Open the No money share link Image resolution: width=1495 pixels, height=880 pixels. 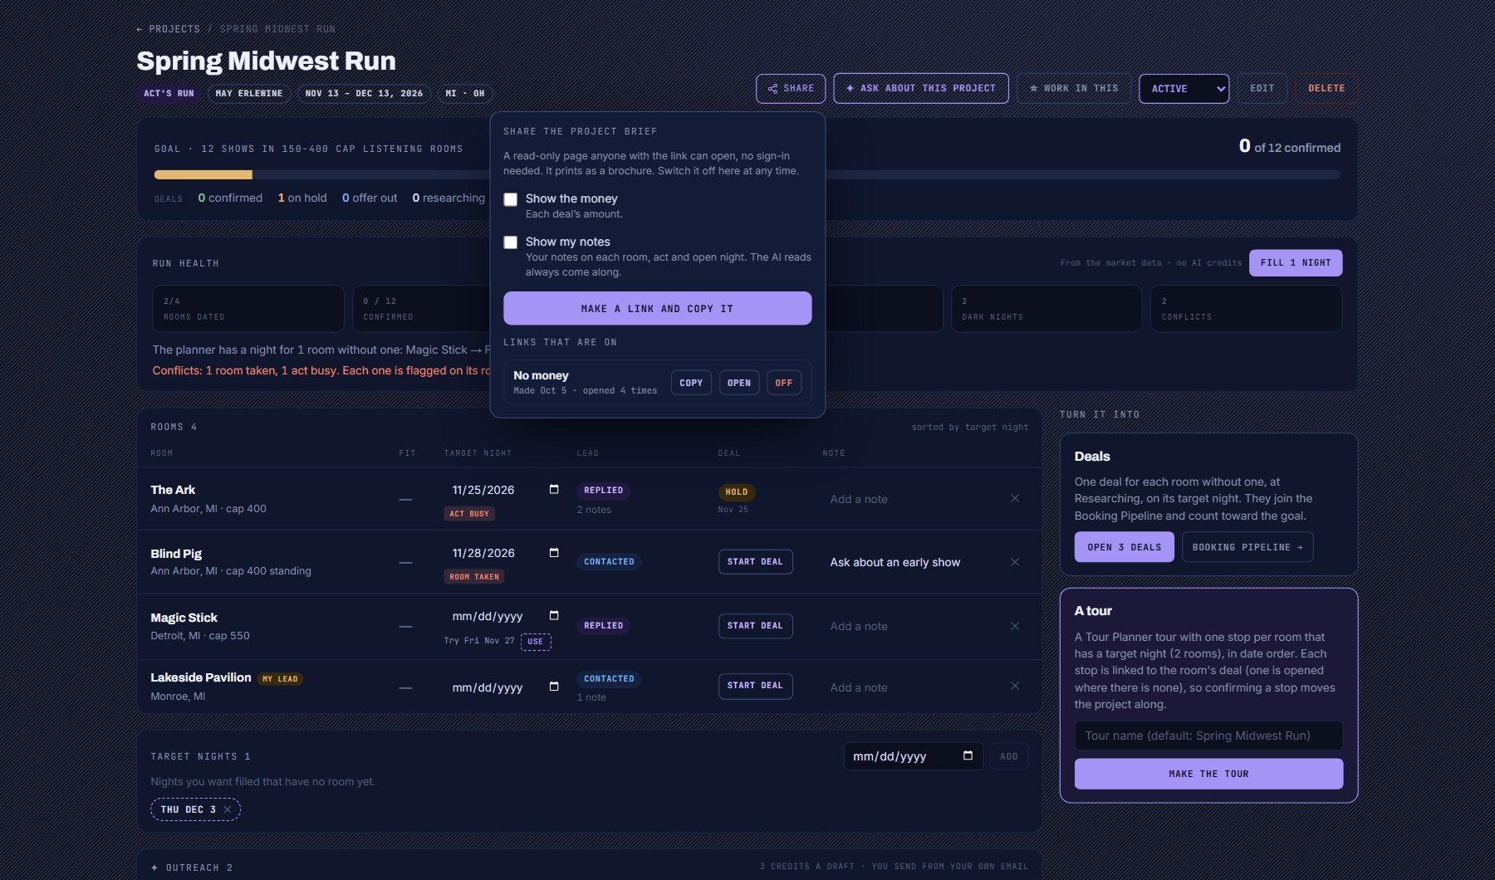click(x=739, y=383)
